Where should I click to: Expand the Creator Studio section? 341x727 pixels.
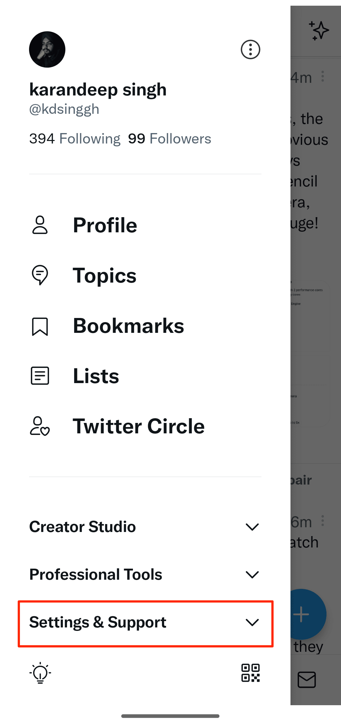pos(252,527)
